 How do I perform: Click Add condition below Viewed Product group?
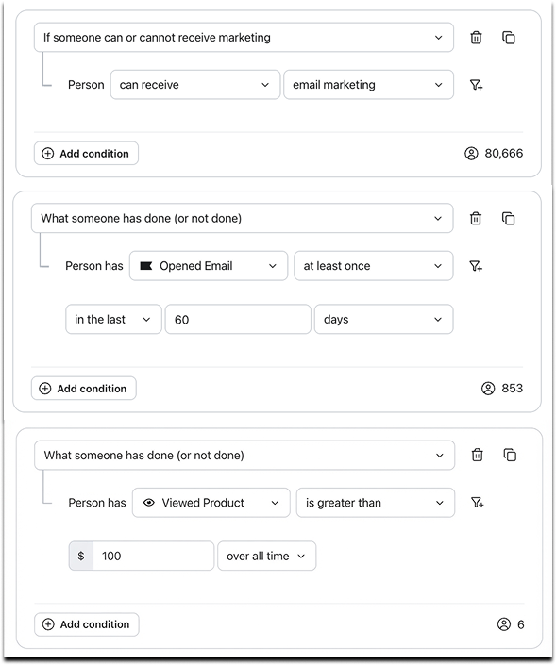pyautogui.click(x=87, y=624)
